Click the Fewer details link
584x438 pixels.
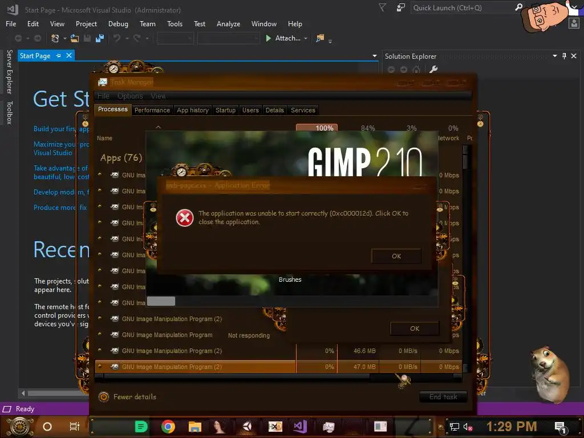135,397
